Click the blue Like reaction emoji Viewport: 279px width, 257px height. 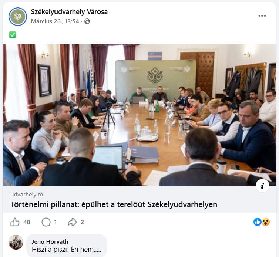257,222
